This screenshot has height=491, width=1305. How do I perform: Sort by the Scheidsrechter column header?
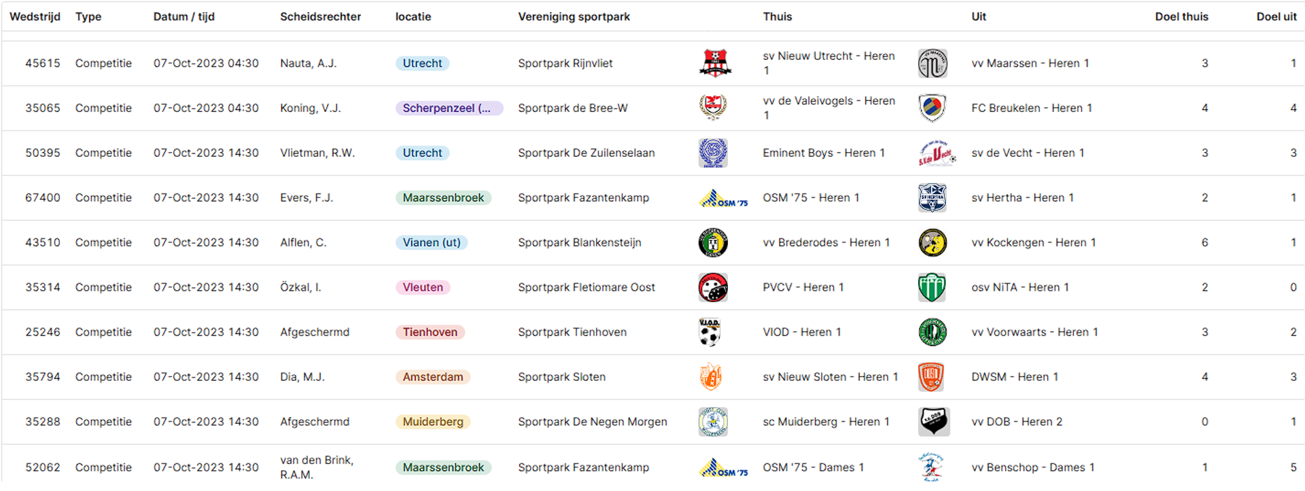click(x=320, y=16)
